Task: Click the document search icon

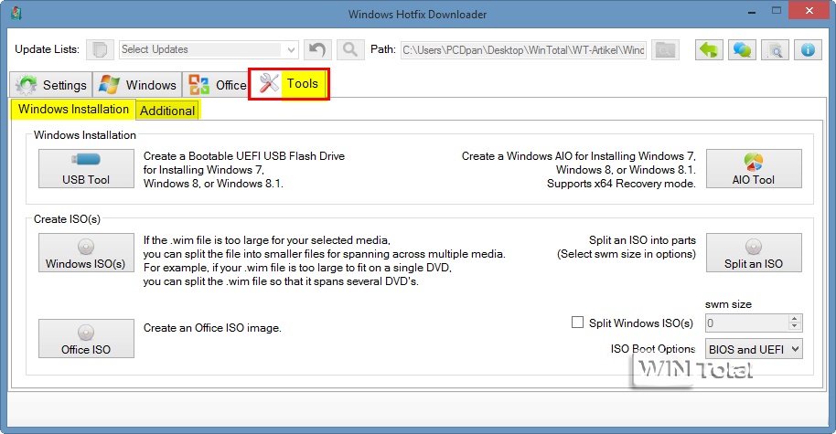Action: (775, 50)
